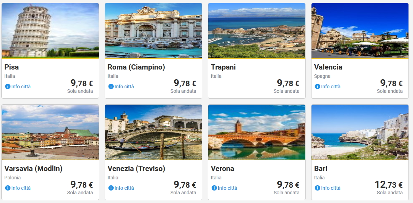Select the Verona bridge photo
The height and width of the screenshot is (203, 413).
coord(257,132)
